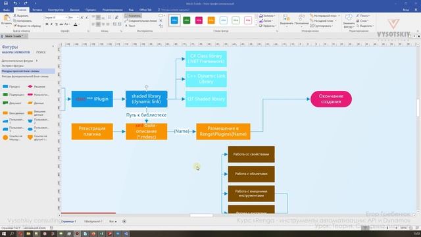This screenshot has height=237, width=421.
Task: Select the Process (Процесс) stencil shape
Action: pyautogui.click(x=11, y=86)
